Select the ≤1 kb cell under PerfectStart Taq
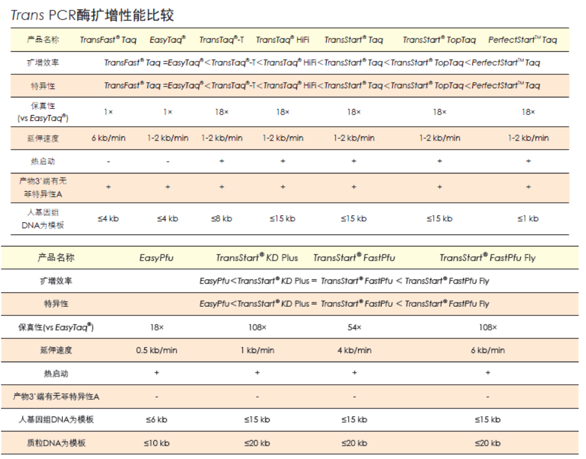 tap(528, 219)
